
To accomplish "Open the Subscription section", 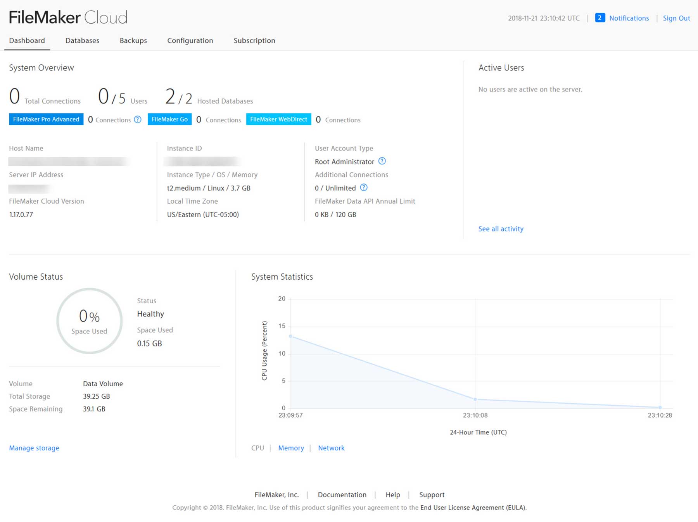I will [254, 40].
